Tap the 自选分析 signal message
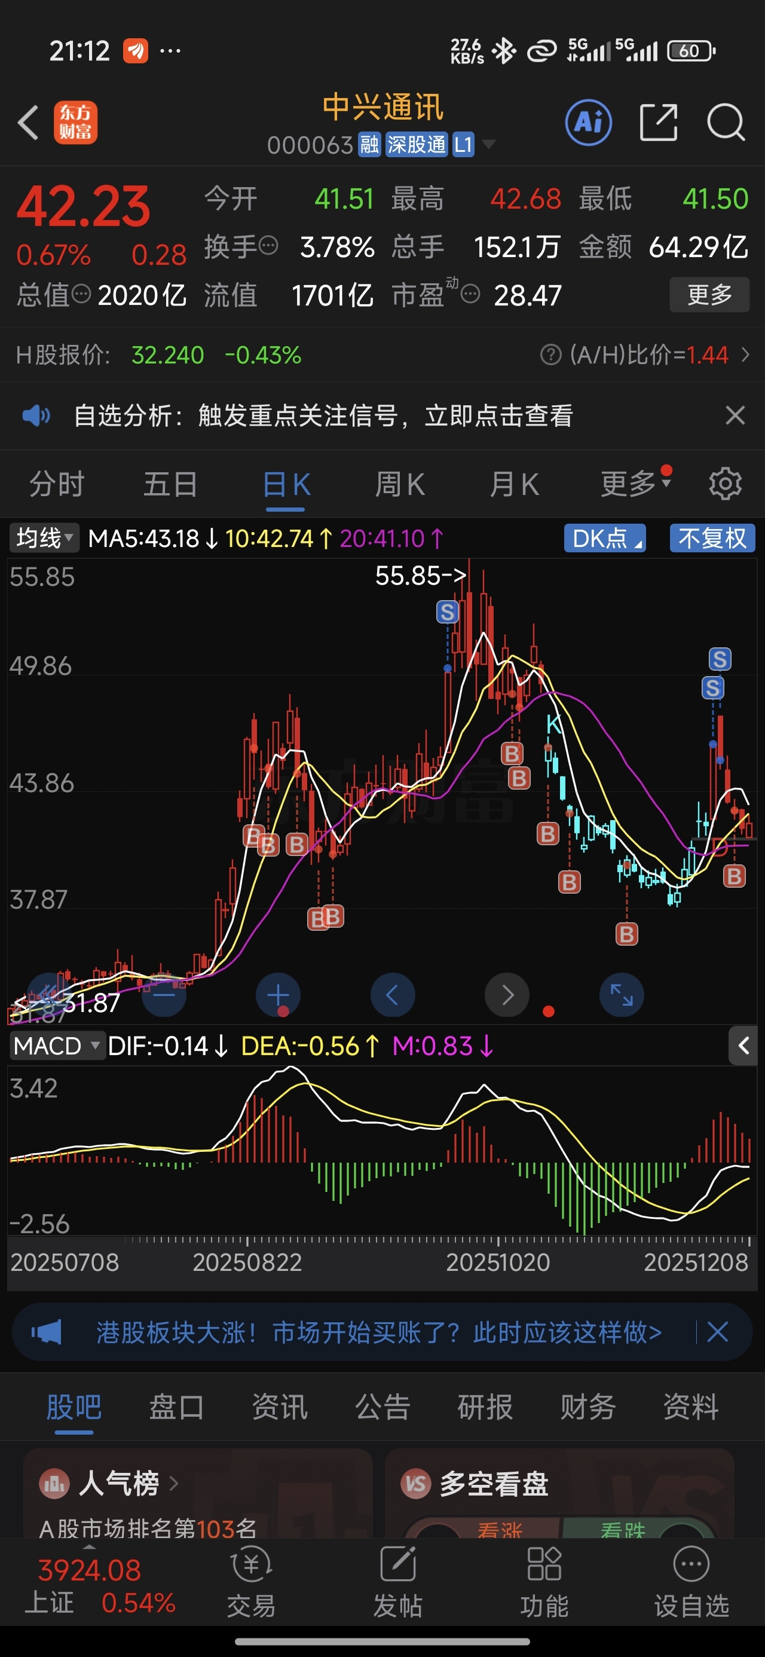This screenshot has width=765, height=1657. [323, 415]
